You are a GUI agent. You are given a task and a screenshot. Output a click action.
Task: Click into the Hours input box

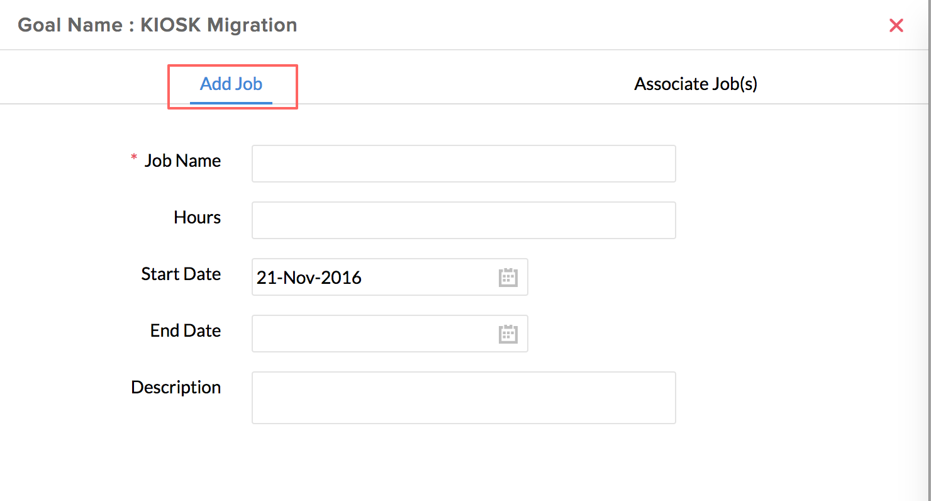tap(464, 220)
